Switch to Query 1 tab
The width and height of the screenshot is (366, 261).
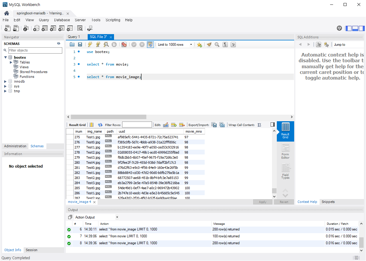74,37
